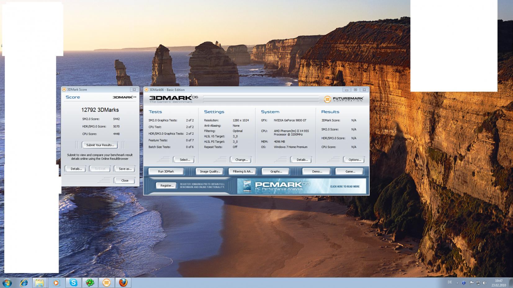The image size is (513, 288).
Task: Click 3DMark Score window title icon
Action: pos(64,89)
